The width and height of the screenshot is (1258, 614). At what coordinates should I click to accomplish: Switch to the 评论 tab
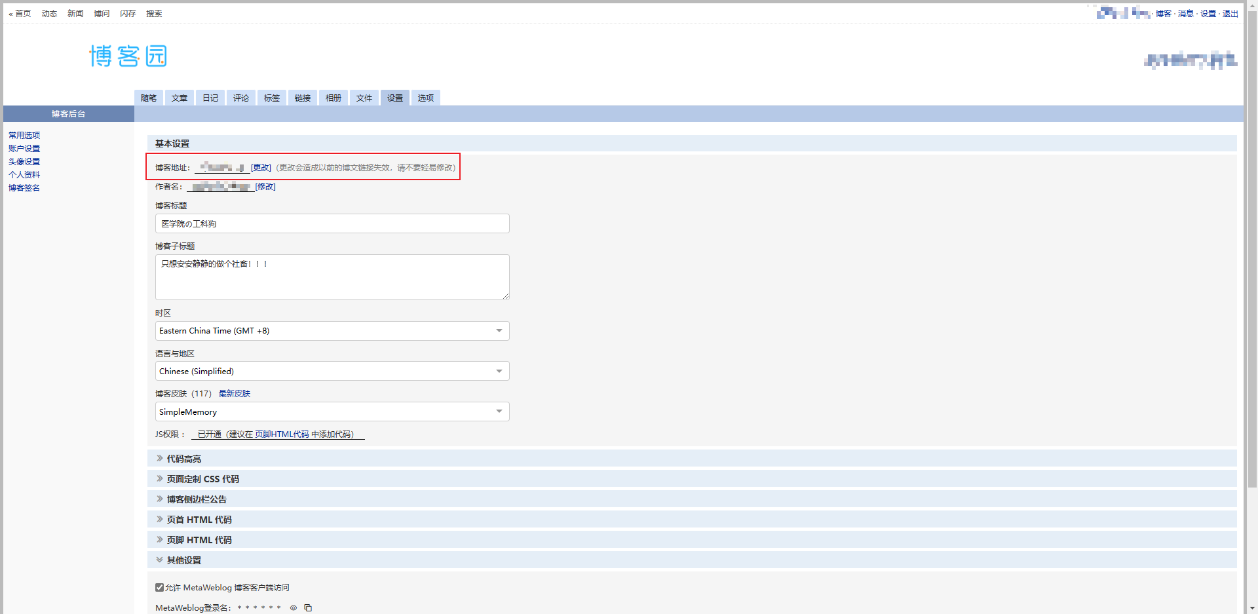click(241, 98)
